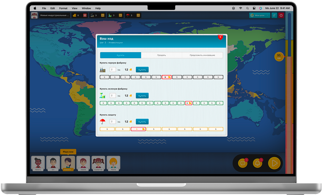Switch to the Предложить инновацию tab
Viewport: 322px width, 195px height.
pos(202,55)
